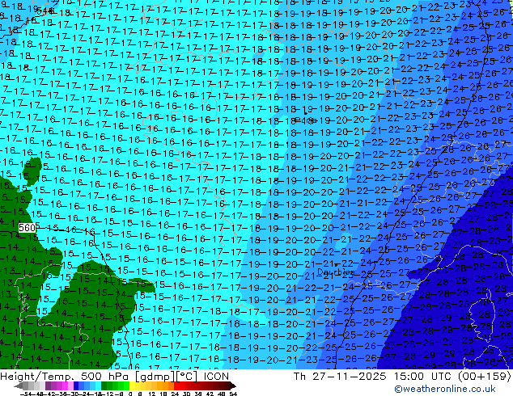Viewport: 513px width, 396px height.
Task: Click the (00+159) forecast offset text
Action: pos(484,377)
